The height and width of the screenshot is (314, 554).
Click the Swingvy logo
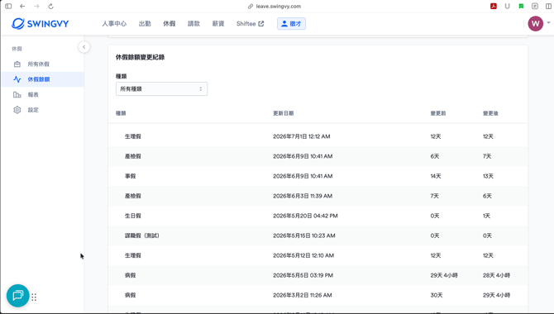[x=41, y=24]
